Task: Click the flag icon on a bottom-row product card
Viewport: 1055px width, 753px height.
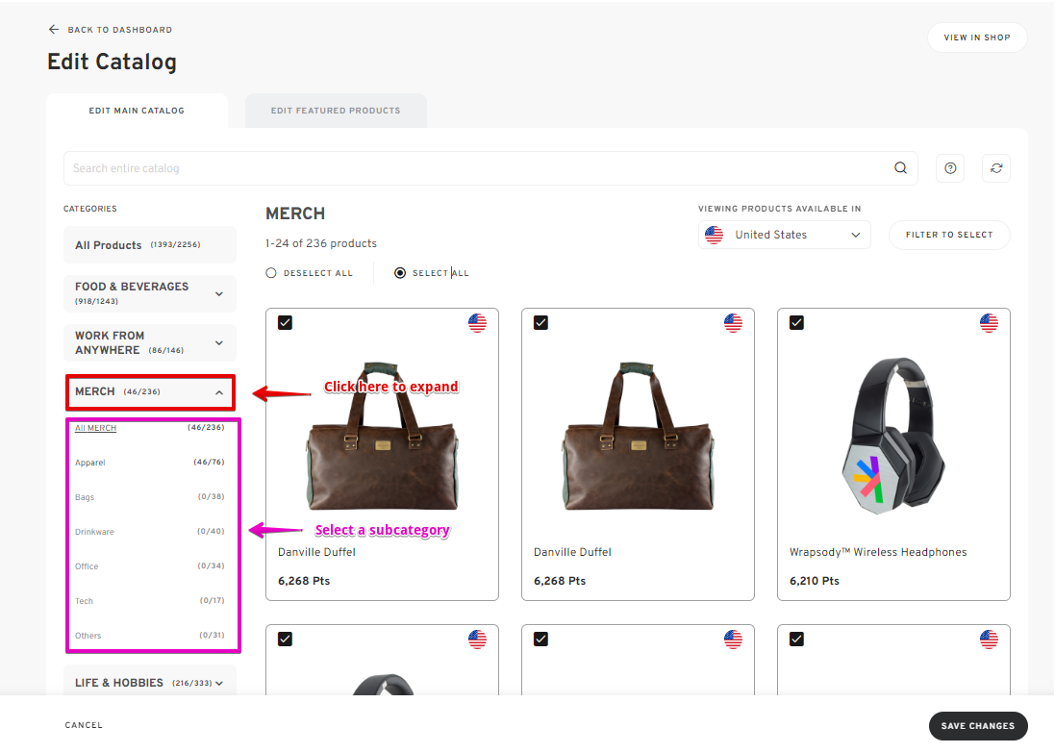Action: click(477, 640)
